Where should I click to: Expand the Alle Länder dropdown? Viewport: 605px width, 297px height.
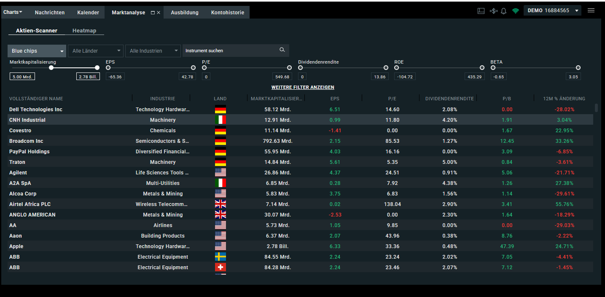coord(95,51)
